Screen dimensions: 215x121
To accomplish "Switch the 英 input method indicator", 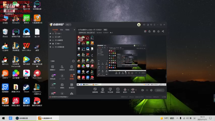I will coord(191,118).
